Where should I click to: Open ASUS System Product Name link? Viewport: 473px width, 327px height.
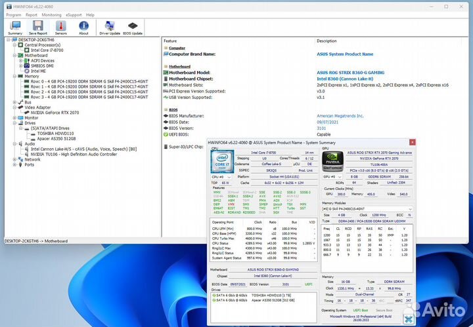pyautogui.click(x=345, y=54)
